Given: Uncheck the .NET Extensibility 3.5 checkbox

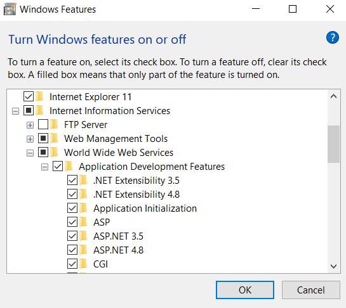Looking at the screenshot, I should click(x=72, y=180).
